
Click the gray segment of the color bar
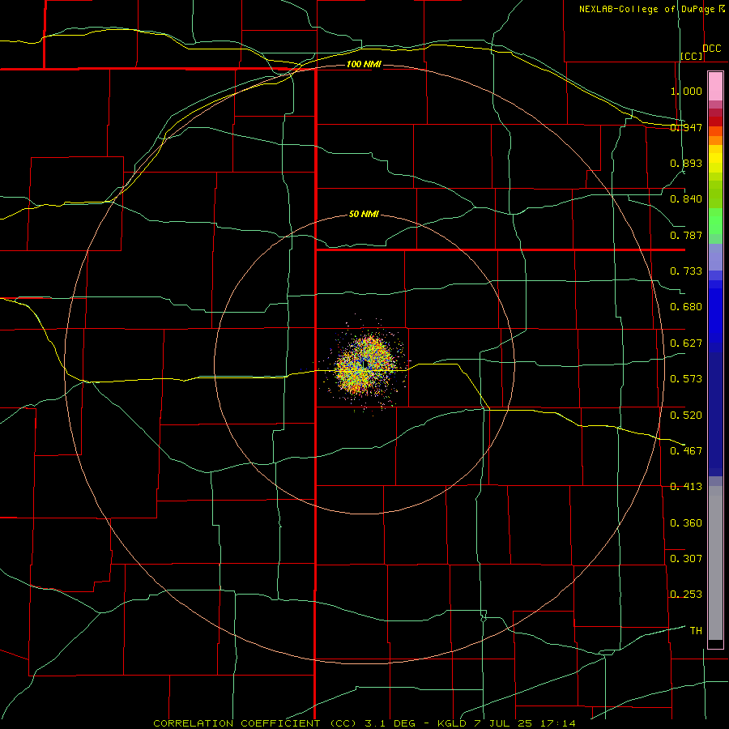click(x=715, y=563)
